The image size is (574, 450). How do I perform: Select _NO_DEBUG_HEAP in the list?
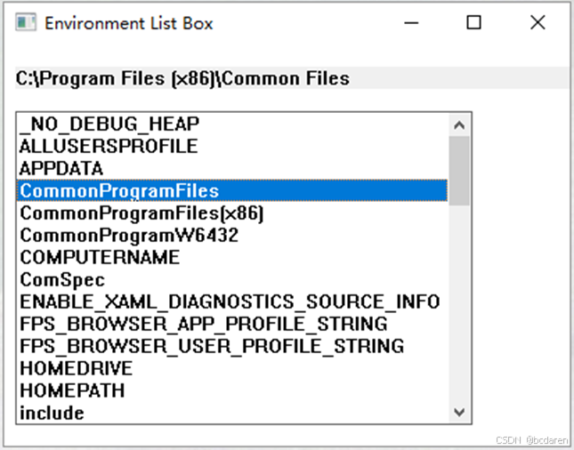[x=232, y=124]
